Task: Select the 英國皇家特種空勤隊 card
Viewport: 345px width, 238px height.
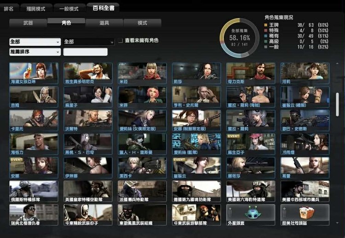Action: tap(88, 191)
